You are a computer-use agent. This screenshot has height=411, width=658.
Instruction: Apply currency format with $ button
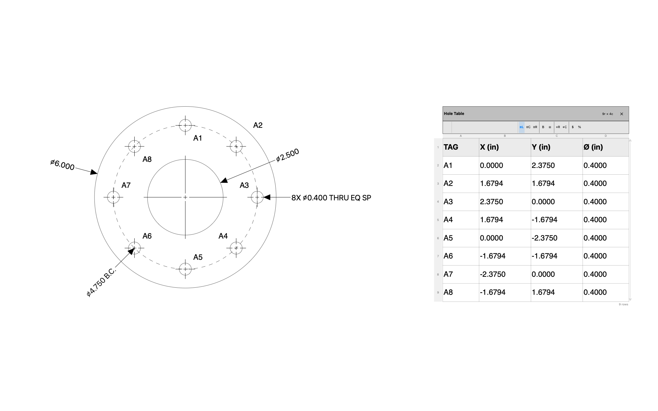click(573, 127)
